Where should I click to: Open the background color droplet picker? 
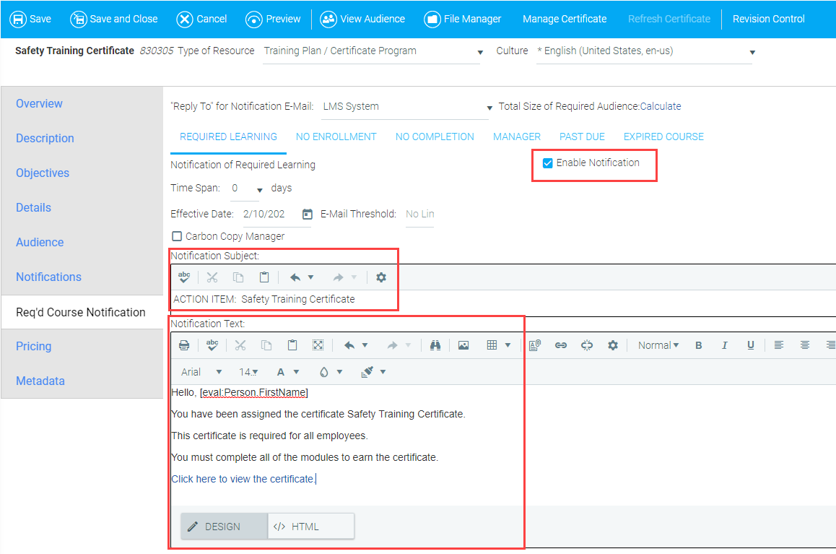(331, 372)
